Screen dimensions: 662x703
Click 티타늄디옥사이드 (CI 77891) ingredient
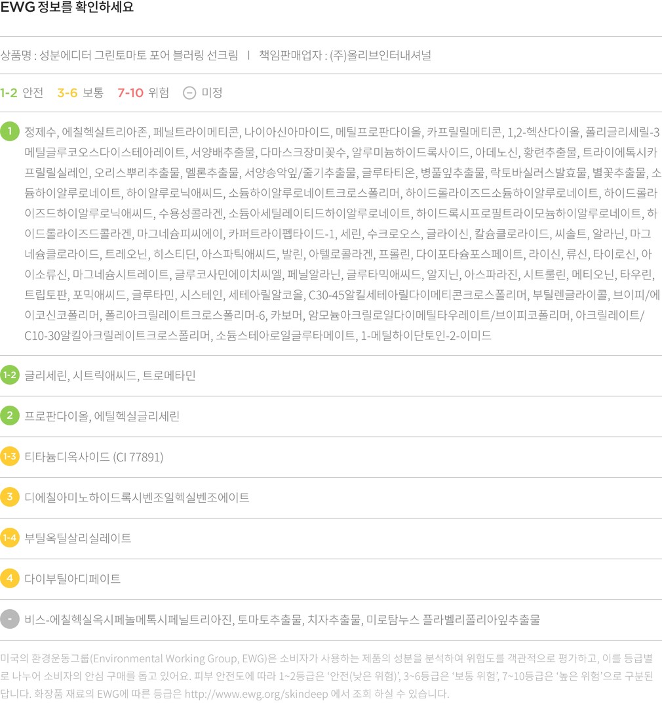pyautogui.click(x=94, y=457)
